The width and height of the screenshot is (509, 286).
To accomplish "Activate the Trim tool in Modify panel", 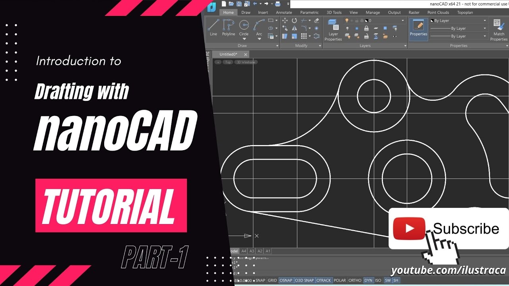I will (304, 21).
